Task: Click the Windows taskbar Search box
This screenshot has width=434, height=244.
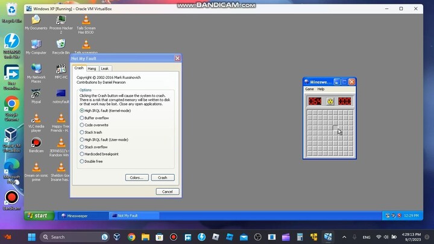Action: click(74, 237)
